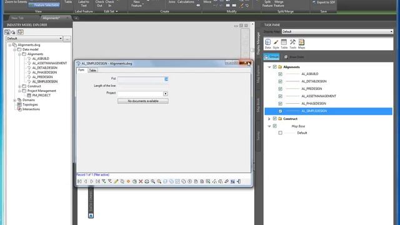400x225 pixels.
Task: Click third icon in Industry Model Explorer toolbar
Action: 21,32
